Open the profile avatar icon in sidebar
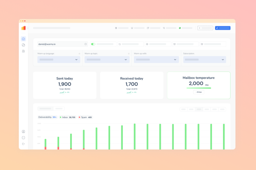The height and width of the screenshot is (170, 256). (x=24, y=132)
